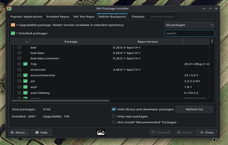Select the acl package name
Viewport: 228px width, 145px height.
tap(33, 81)
